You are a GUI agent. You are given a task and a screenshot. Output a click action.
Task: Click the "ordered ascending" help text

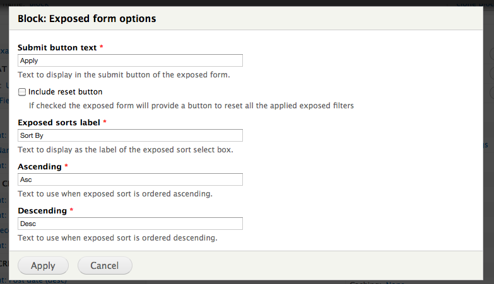click(115, 193)
